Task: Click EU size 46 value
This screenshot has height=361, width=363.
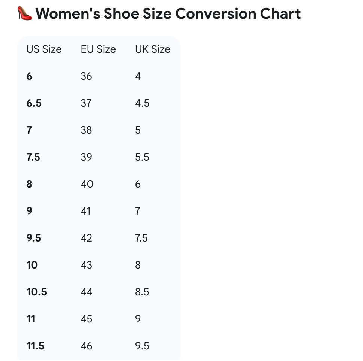Action: tap(87, 346)
